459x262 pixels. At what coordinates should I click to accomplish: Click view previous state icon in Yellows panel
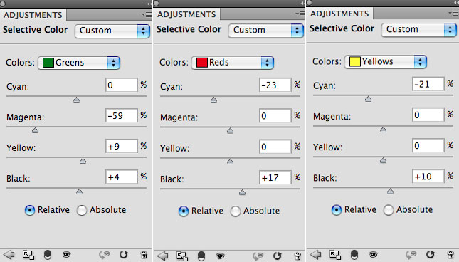click(411, 255)
